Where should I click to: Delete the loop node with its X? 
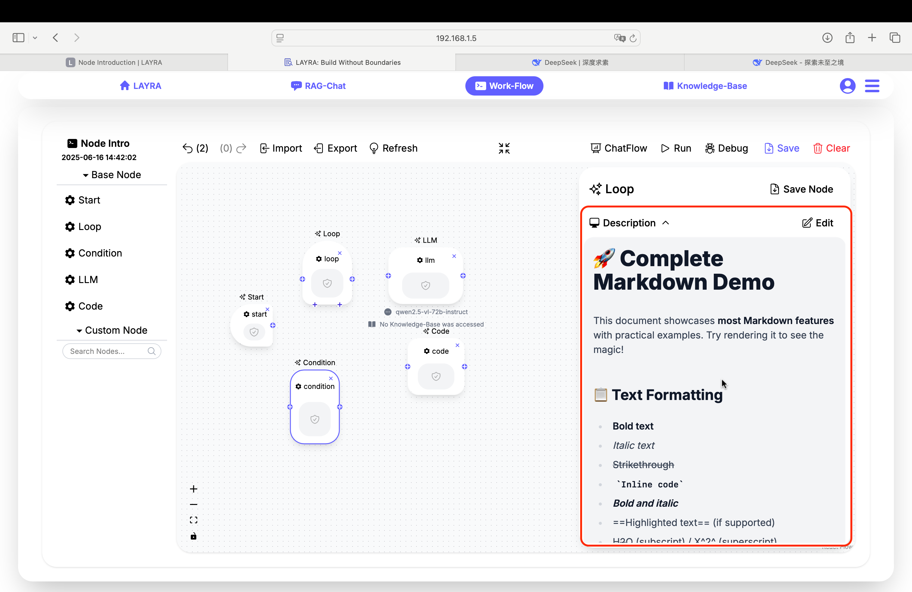tap(340, 253)
